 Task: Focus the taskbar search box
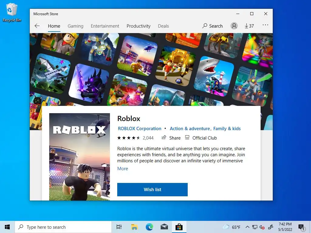(63, 227)
